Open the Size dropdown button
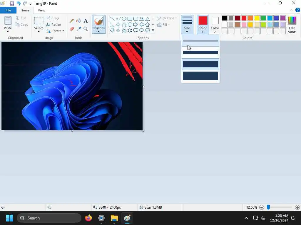 coord(187,25)
